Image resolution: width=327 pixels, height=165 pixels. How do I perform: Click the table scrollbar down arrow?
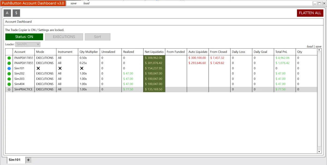click(x=319, y=151)
